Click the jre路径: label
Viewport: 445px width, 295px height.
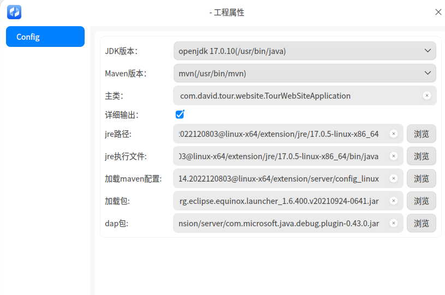click(118, 134)
